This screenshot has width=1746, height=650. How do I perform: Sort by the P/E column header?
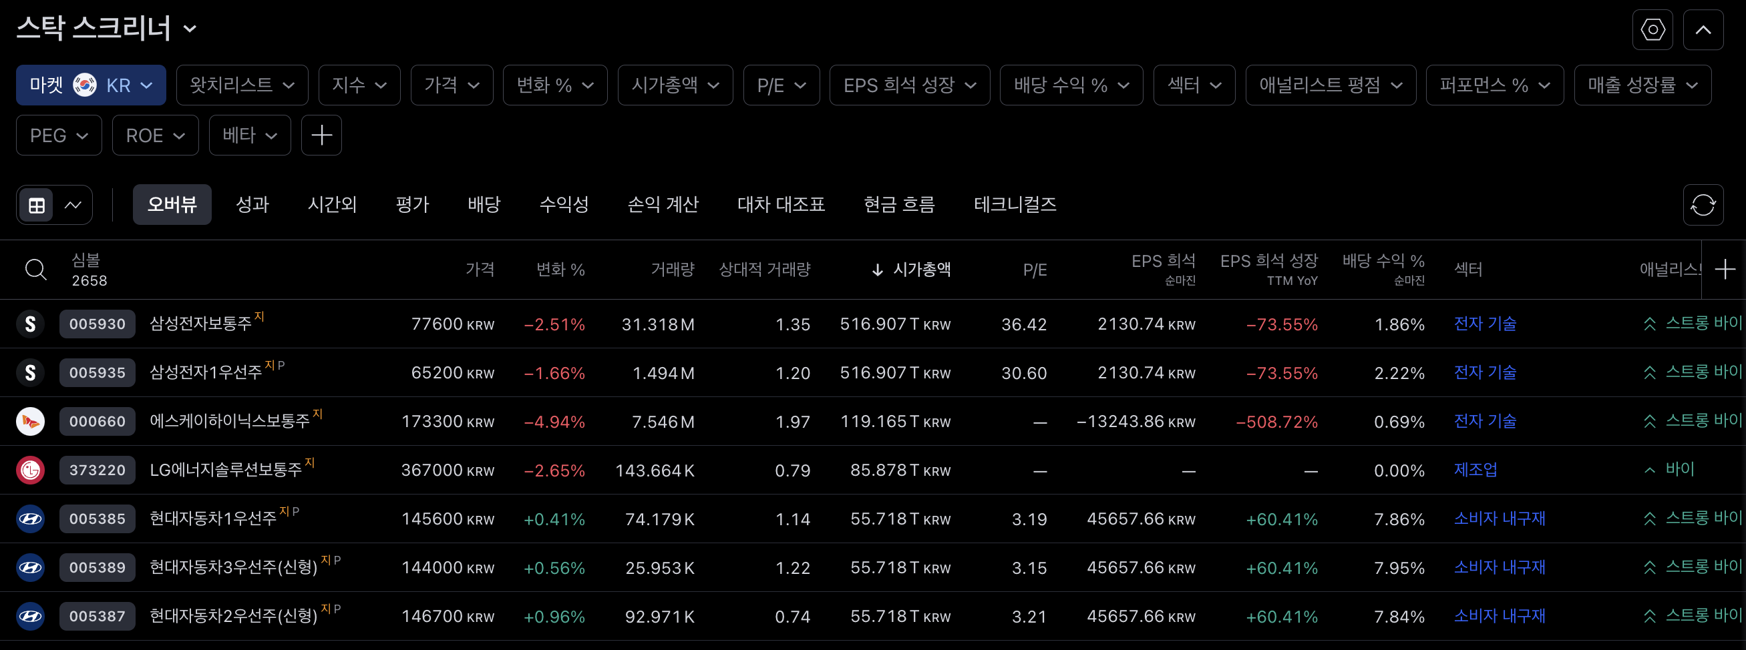point(1035,270)
